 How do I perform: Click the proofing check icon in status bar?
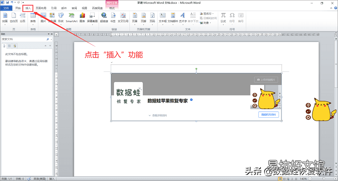click(29, 179)
